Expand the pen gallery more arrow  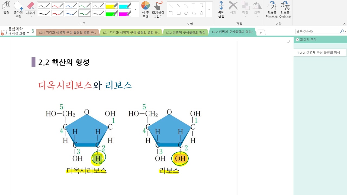coord(136,9)
